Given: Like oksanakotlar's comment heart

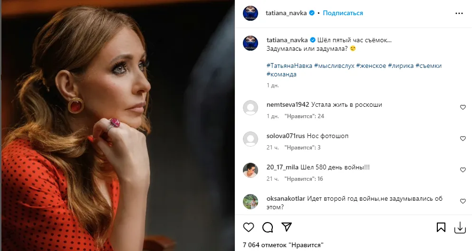Looking at the screenshot, I should point(463,202).
